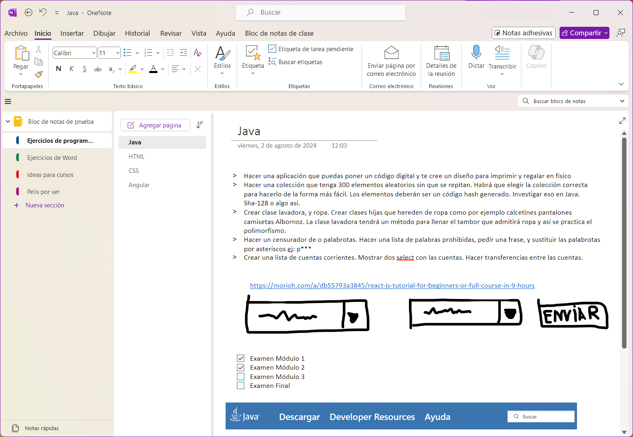Click the Etiqueta tag icon
Image resolution: width=633 pixels, height=437 pixels.
point(253,53)
